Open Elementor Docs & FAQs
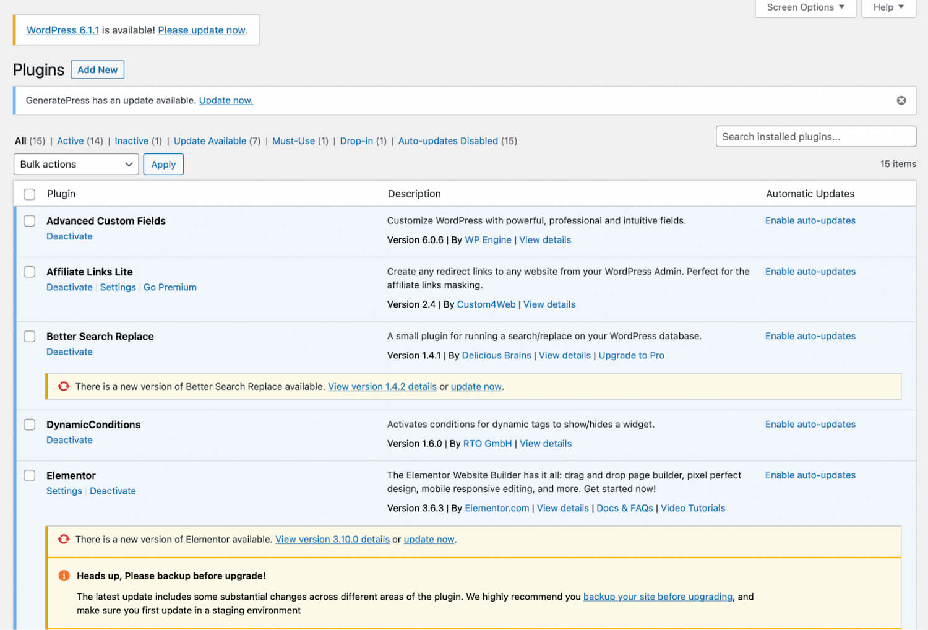928x630 pixels. tap(625, 508)
